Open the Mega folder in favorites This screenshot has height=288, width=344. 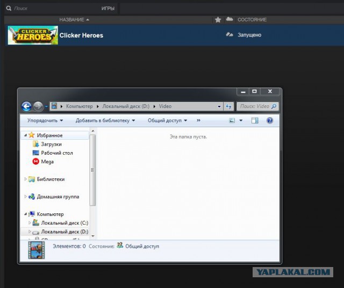(47, 162)
